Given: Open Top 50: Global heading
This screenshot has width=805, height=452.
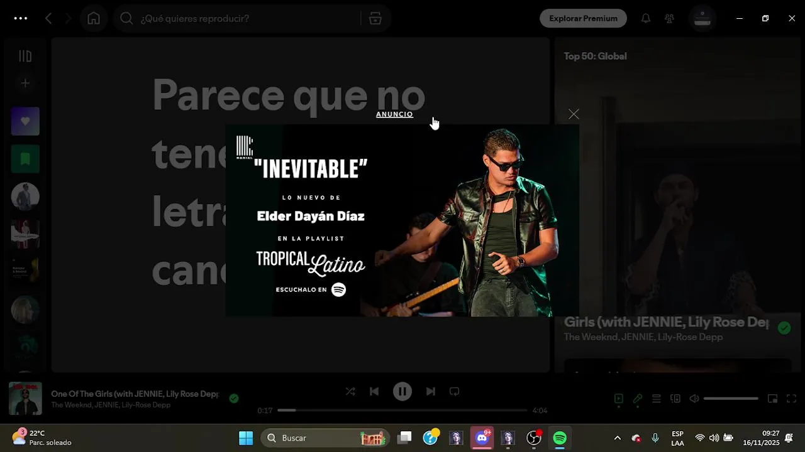Looking at the screenshot, I should point(595,56).
